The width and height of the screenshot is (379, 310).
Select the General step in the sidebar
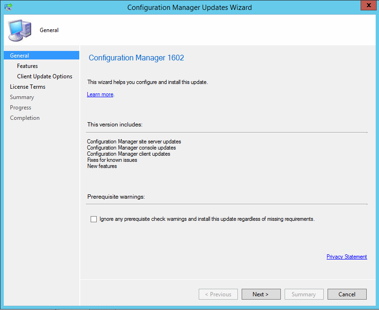pos(19,56)
